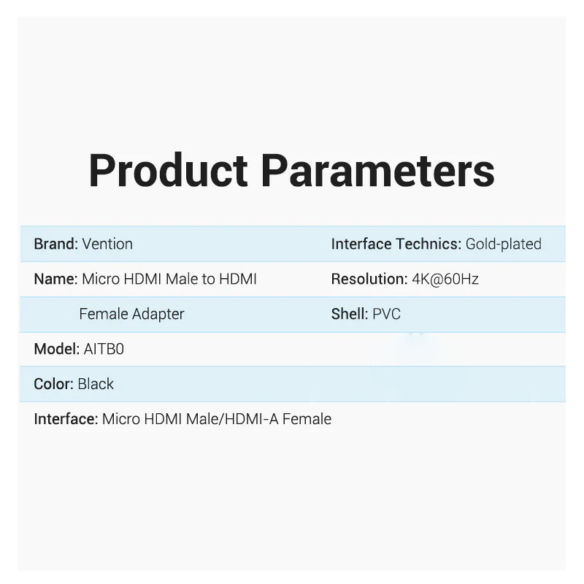Click the "Color:" label
This screenshot has width=584, height=584.
click(x=53, y=384)
